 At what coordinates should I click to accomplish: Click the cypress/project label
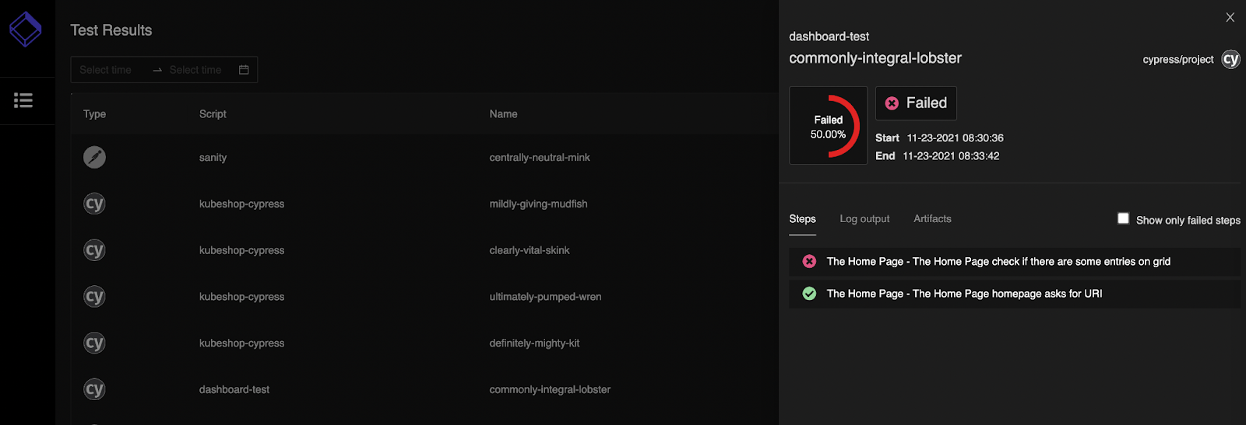(1178, 60)
